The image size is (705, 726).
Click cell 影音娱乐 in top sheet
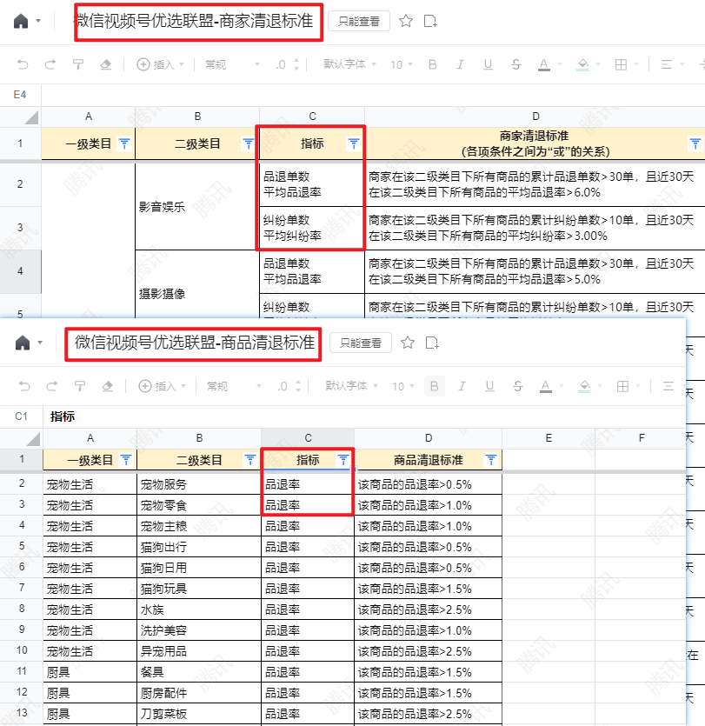(197, 207)
